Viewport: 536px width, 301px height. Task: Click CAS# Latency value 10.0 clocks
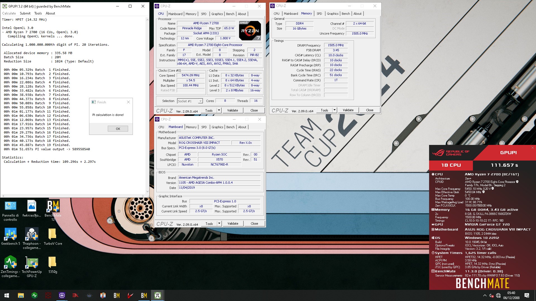click(336, 55)
